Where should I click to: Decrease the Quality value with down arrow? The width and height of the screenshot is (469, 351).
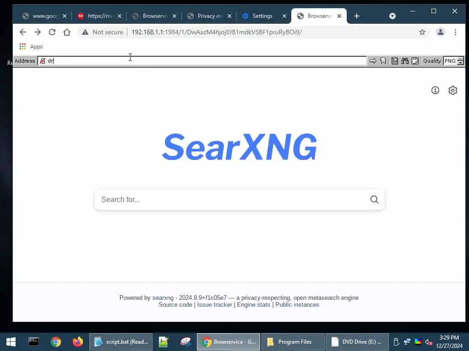click(461, 63)
